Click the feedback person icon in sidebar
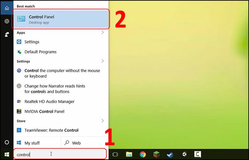The height and width of the screenshot is (160, 249). (x=7, y=34)
